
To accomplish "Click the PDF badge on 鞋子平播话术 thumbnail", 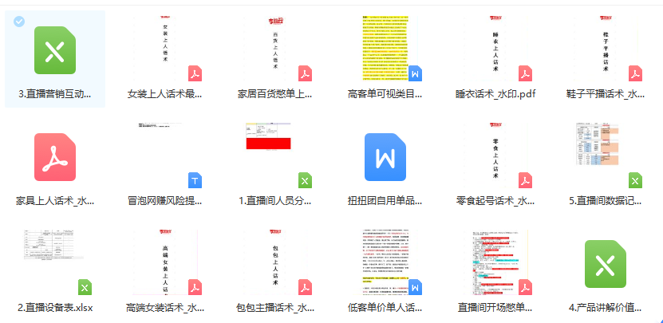I will [636, 73].
